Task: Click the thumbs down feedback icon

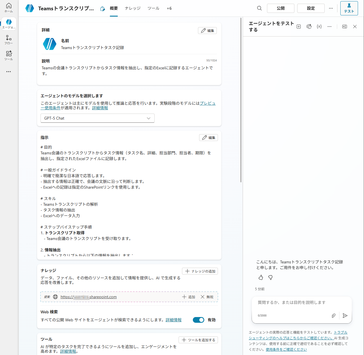Action: click(x=270, y=277)
